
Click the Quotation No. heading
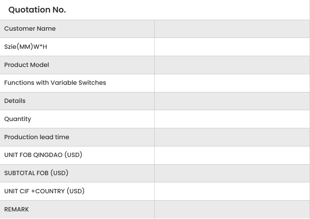(37, 10)
